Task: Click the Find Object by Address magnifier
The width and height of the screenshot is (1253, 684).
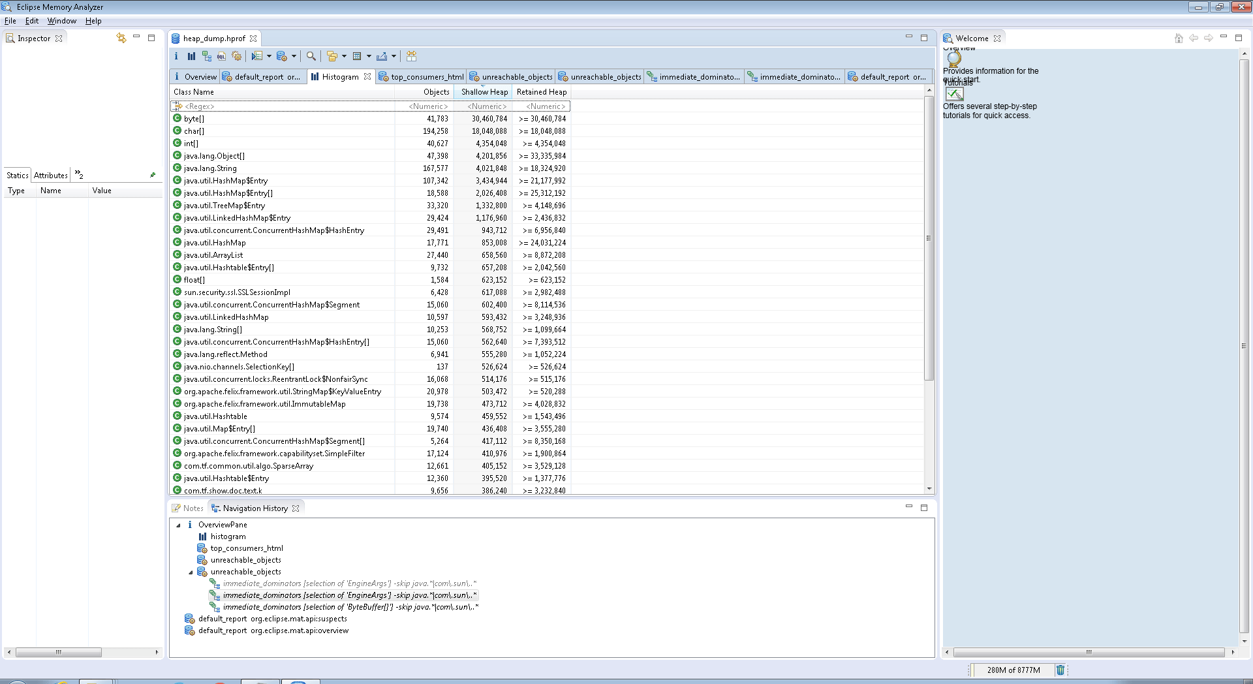Action: pos(311,56)
